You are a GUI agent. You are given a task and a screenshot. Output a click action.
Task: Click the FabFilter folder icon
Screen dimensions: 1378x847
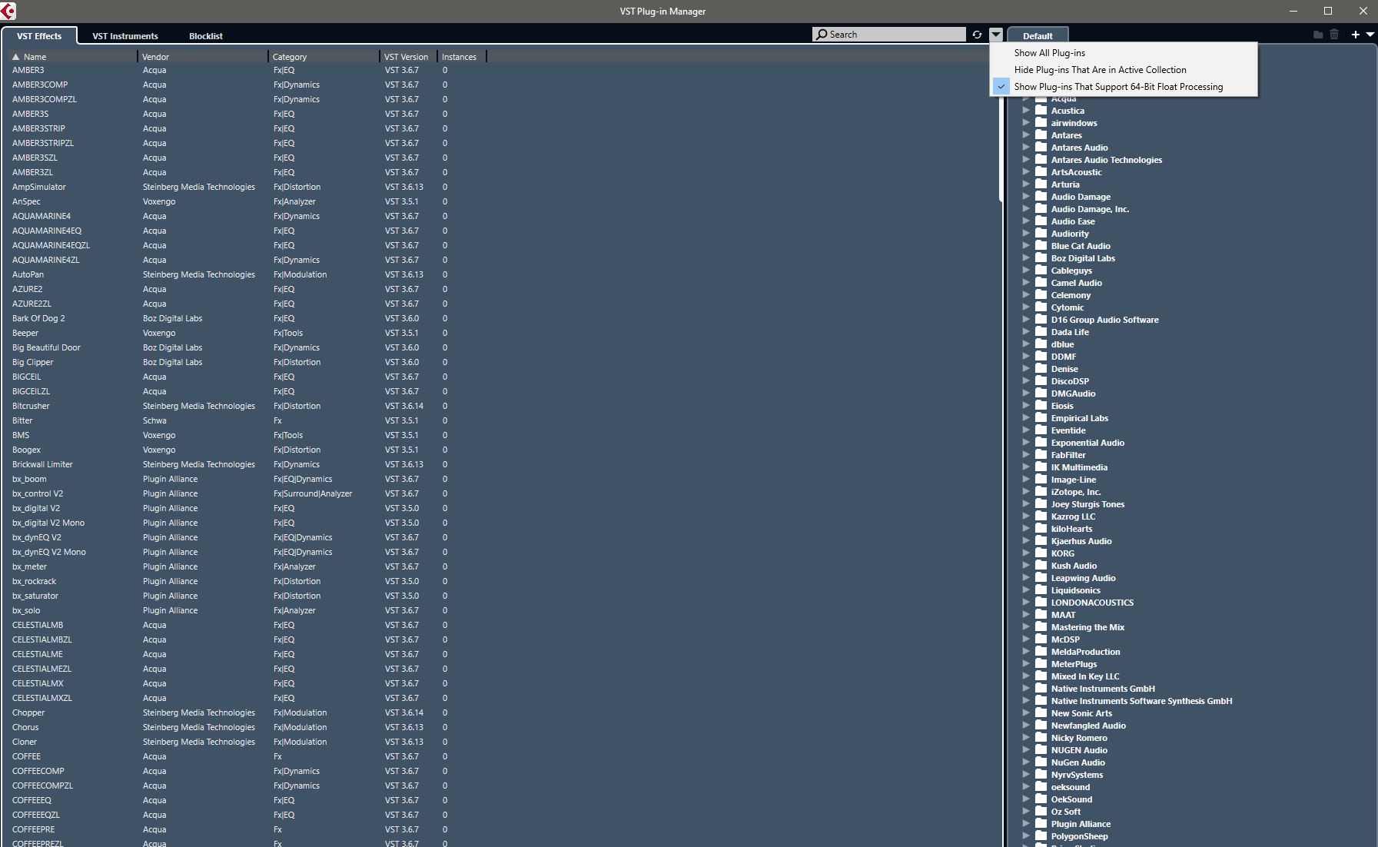[1041, 454]
